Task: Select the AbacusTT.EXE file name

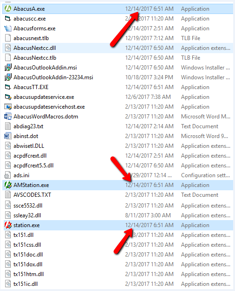Action: point(31,87)
